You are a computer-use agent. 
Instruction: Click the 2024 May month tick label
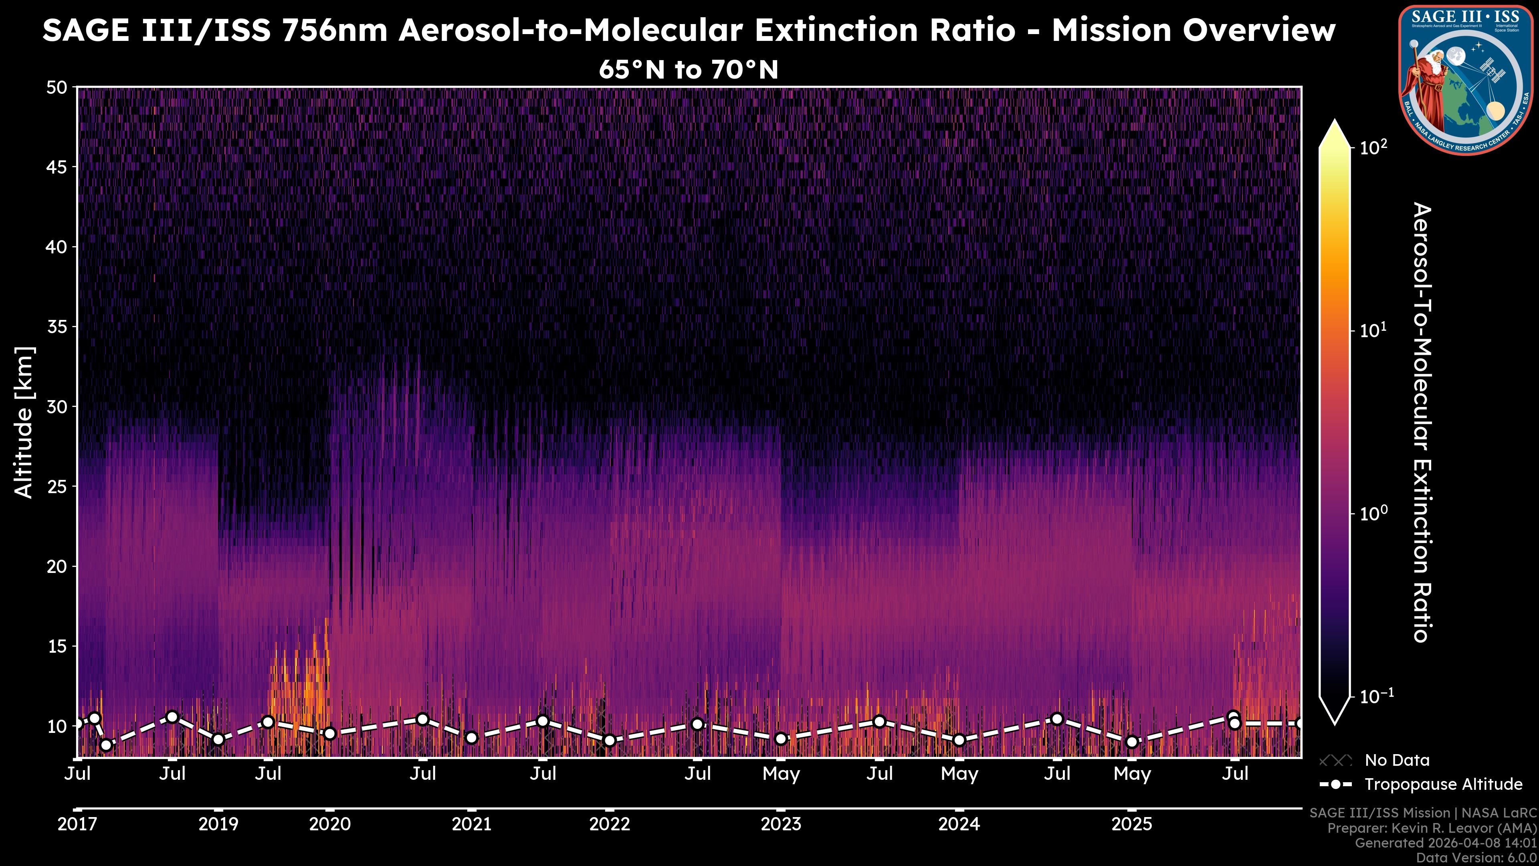[959, 774]
